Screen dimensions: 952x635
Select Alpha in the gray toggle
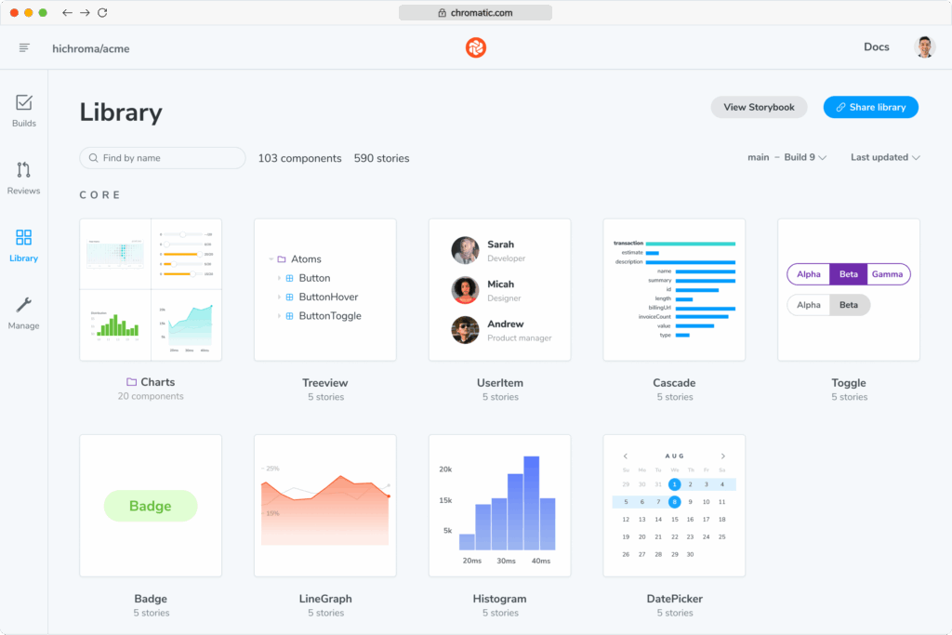tap(809, 305)
